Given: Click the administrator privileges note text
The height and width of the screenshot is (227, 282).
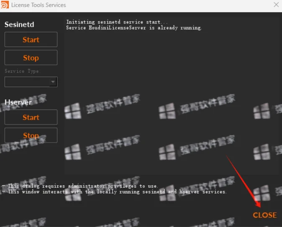Looking at the screenshot, I should tap(80, 186).
